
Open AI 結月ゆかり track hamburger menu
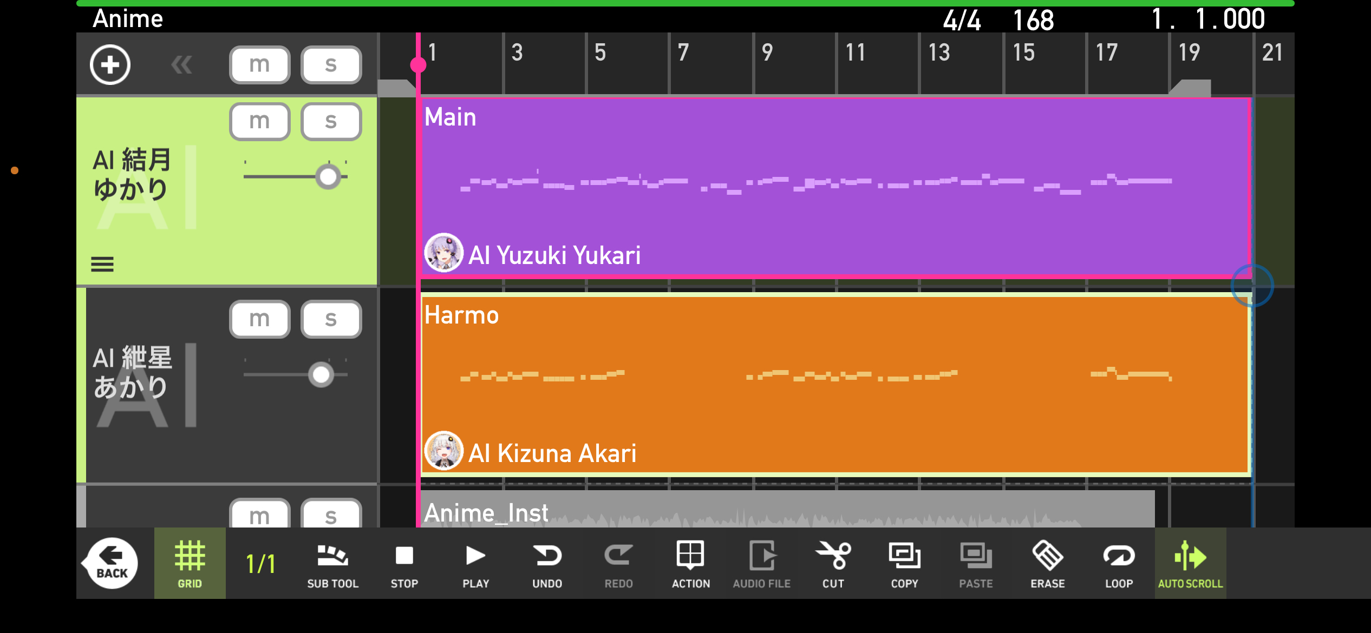[x=102, y=265]
